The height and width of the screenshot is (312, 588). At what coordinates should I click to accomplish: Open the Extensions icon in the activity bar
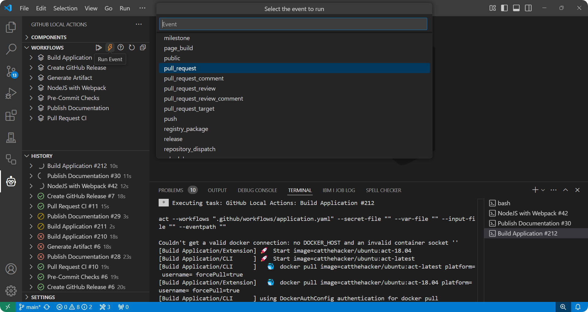point(11,115)
